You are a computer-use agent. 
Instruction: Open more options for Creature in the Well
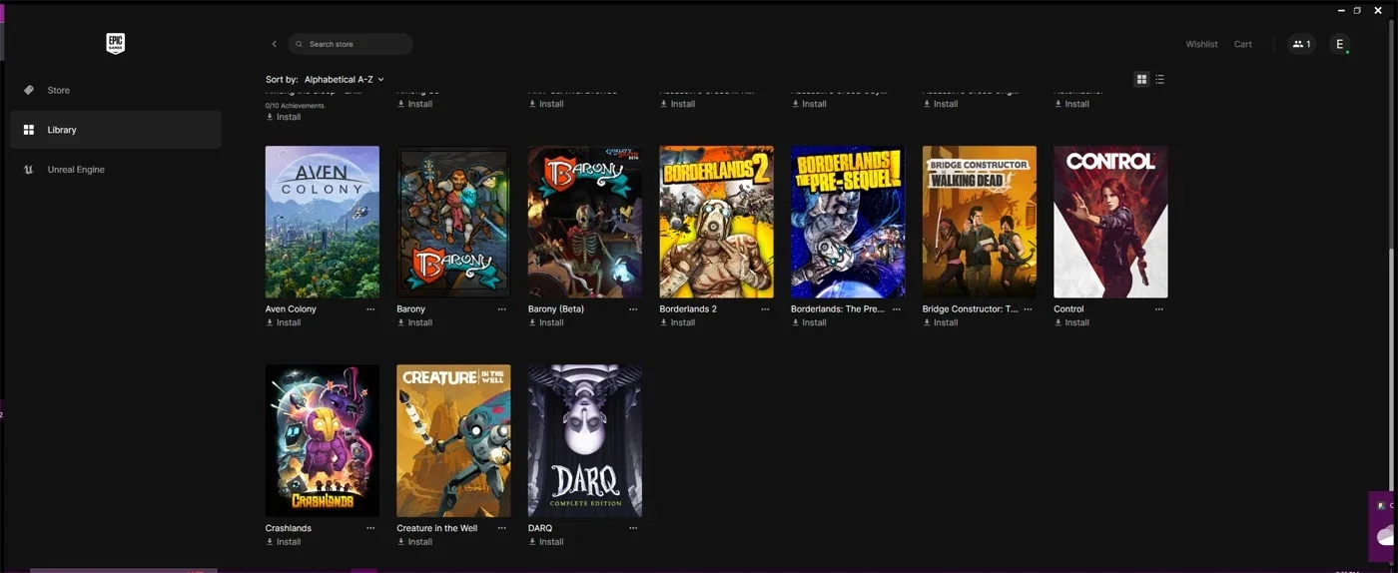pyautogui.click(x=502, y=528)
